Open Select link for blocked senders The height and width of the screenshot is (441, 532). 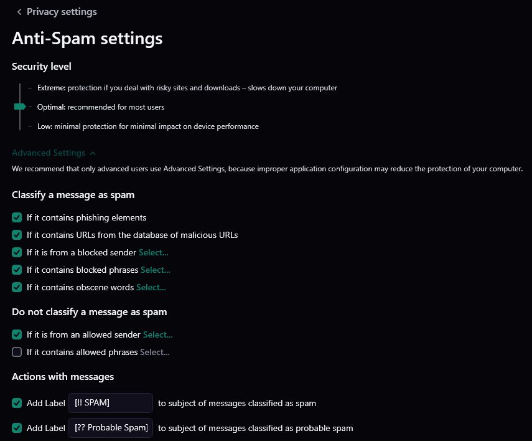(153, 252)
